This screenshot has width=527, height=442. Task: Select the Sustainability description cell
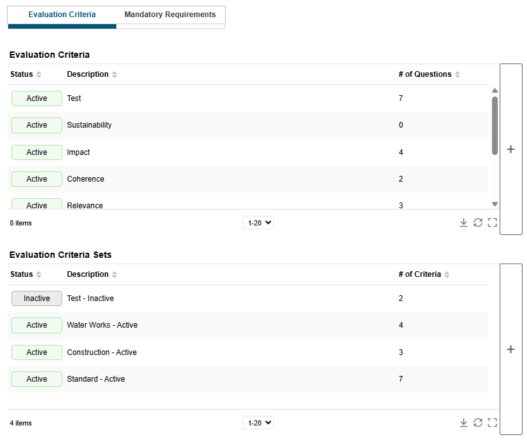click(90, 125)
